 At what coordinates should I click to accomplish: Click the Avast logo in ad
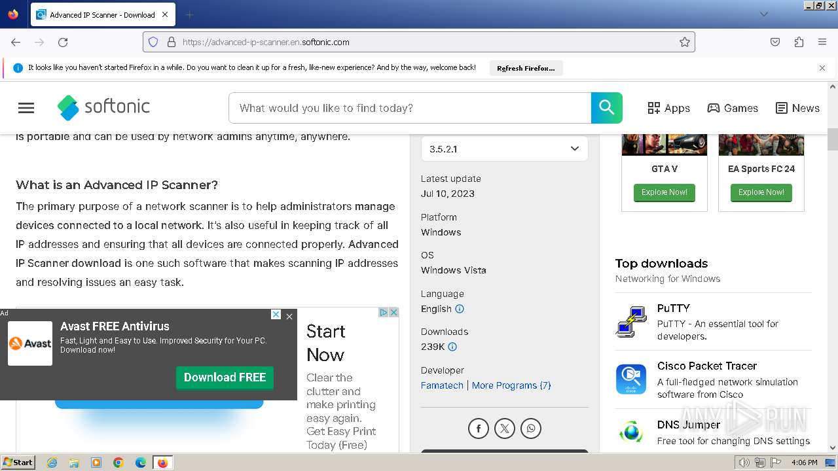(30, 343)
